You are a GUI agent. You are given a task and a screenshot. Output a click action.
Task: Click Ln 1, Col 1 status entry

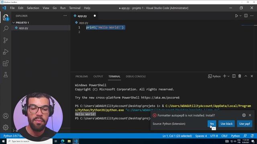177,136
